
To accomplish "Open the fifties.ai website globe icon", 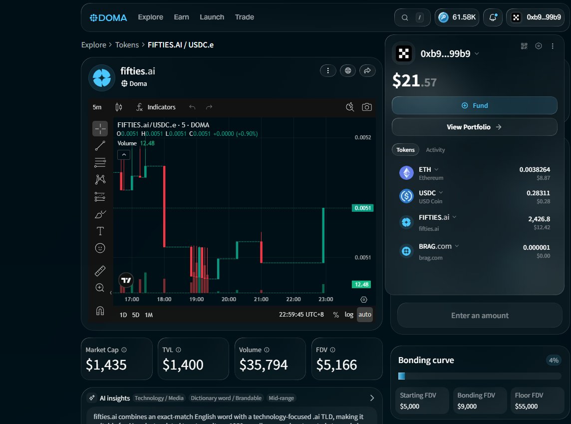I will 348,71.
